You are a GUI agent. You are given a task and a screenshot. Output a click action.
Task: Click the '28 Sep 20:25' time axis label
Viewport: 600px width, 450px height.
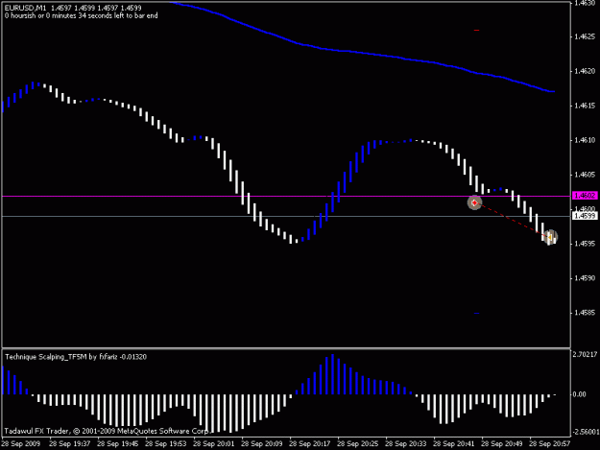coord(357,444)
